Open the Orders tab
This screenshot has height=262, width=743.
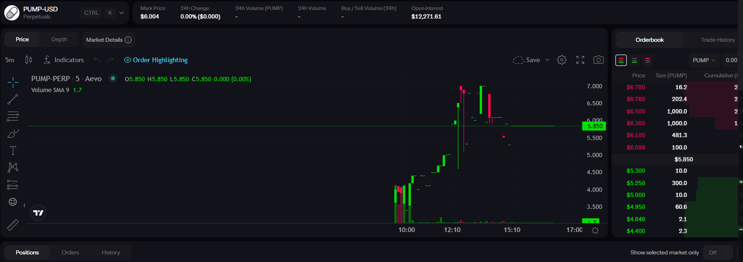70,253
